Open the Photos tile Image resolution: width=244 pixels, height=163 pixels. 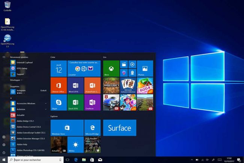point(145,68)
